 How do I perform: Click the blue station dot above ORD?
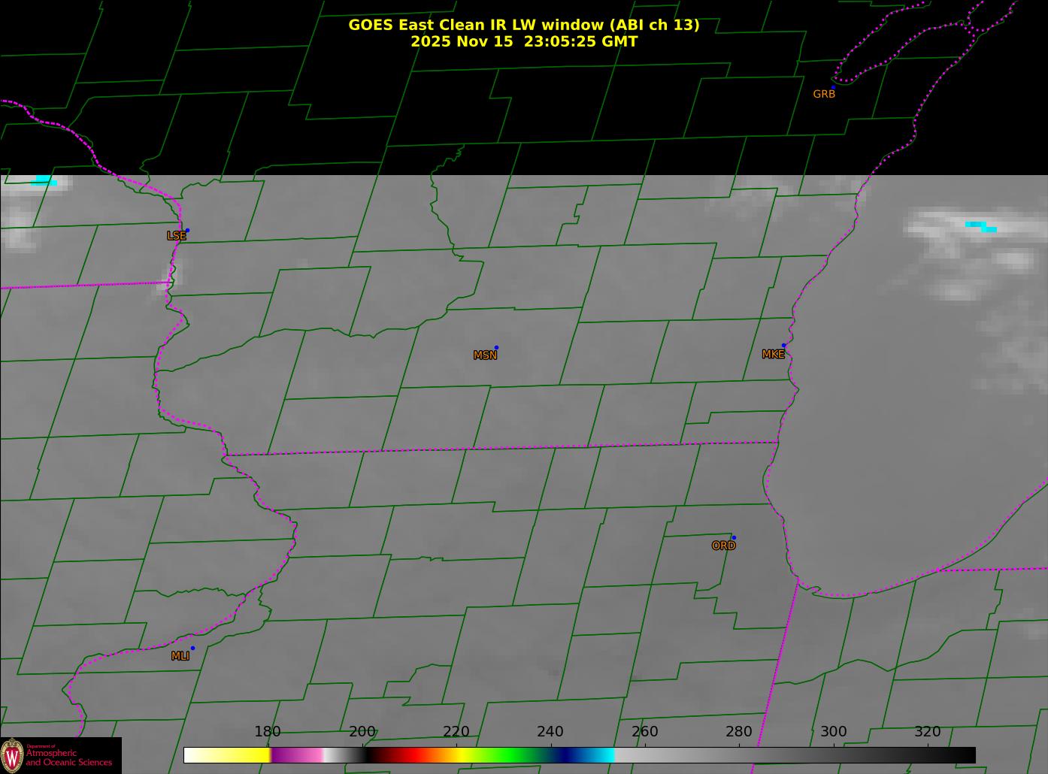734,537
